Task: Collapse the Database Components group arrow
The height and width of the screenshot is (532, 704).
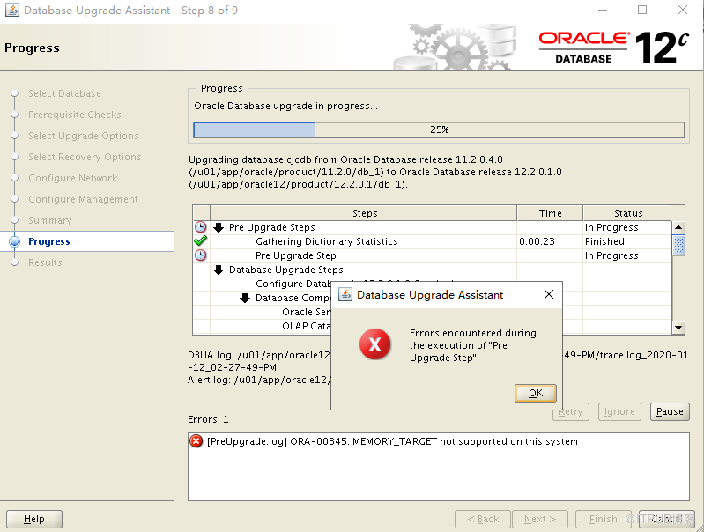Action: [245, 298]
